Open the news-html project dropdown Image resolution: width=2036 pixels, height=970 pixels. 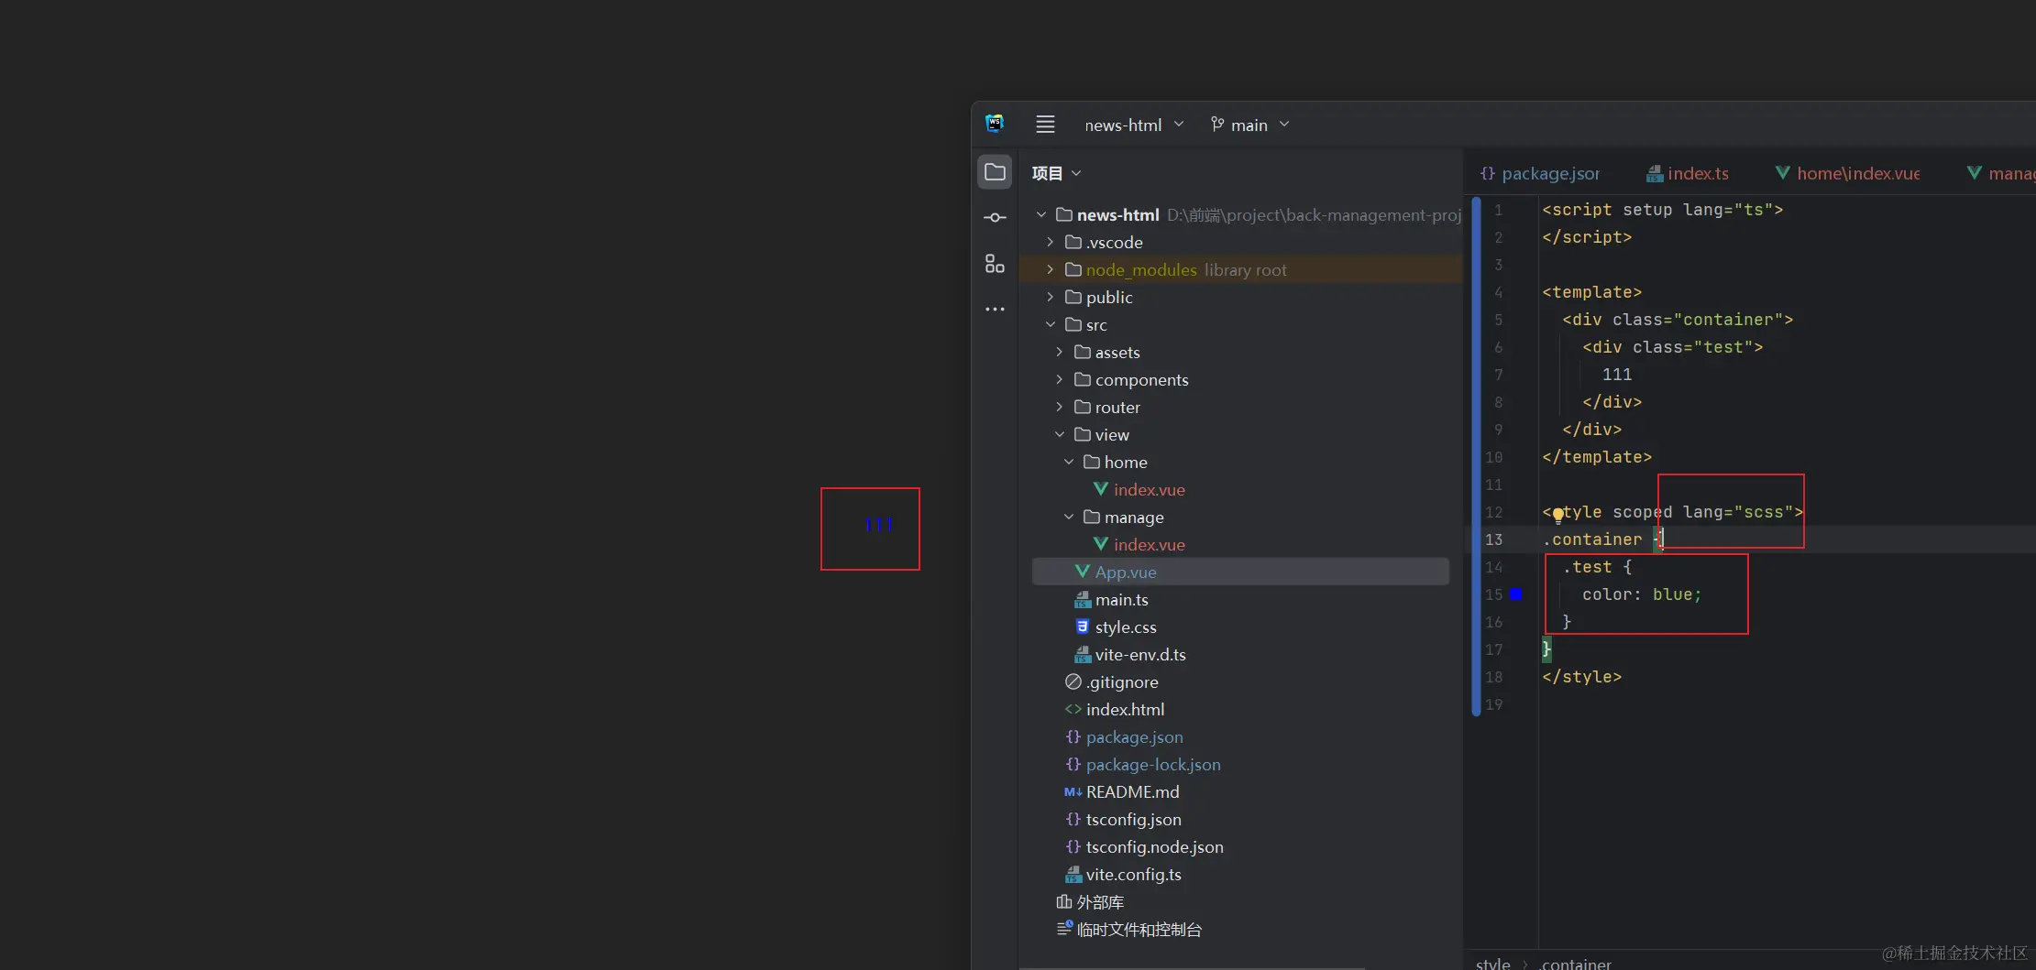click(x=1135, y=125)
